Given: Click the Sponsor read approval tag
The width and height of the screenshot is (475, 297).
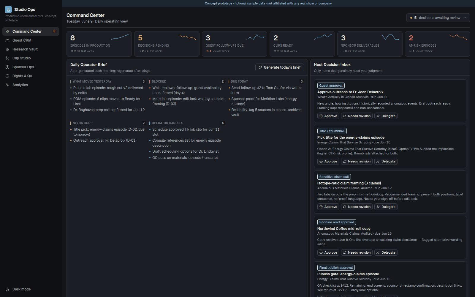Looking at the screenshot, I should point(336,222).
